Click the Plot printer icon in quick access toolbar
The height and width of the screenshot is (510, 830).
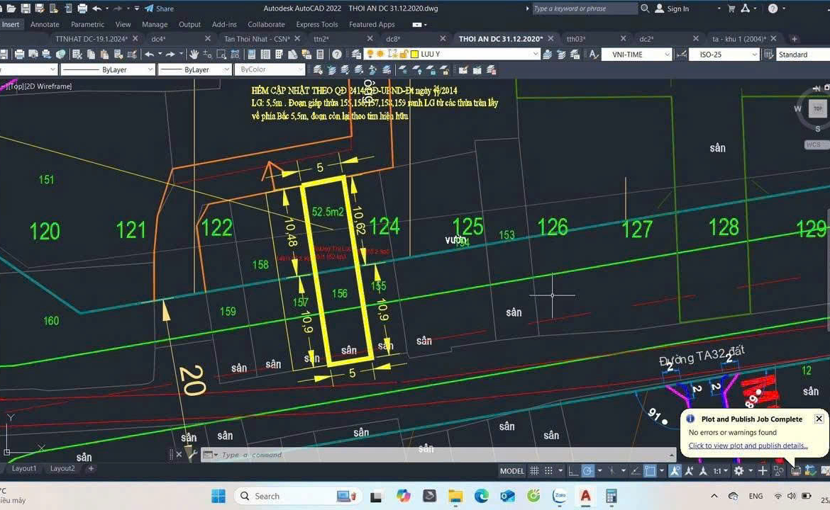tap(82, 8)
